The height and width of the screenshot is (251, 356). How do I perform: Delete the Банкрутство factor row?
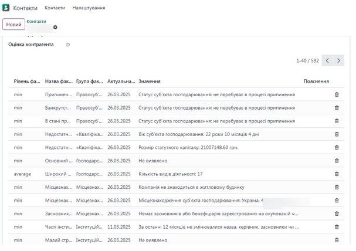337,107
